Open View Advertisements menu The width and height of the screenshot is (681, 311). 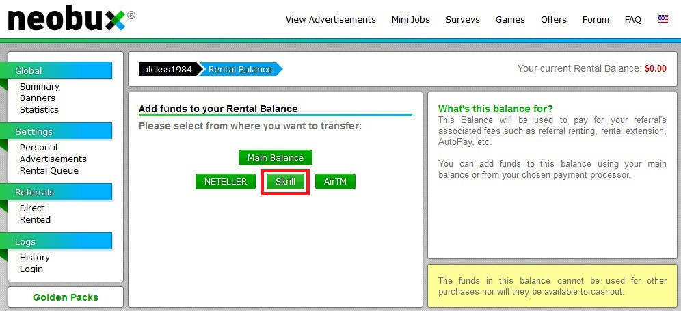coord(330,20)
